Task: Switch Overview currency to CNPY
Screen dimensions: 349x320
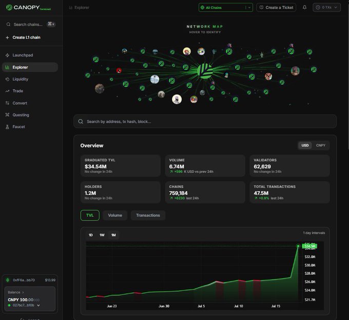Action: tap(320, 146)
